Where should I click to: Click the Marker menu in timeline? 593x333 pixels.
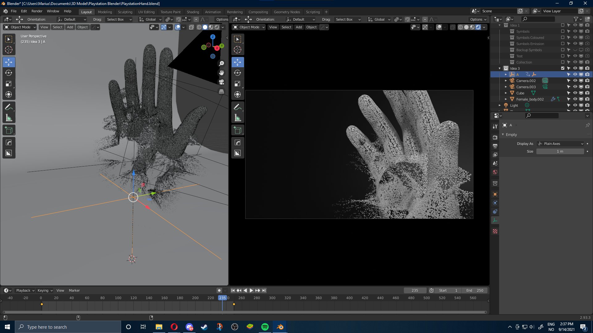click(74, 290)
